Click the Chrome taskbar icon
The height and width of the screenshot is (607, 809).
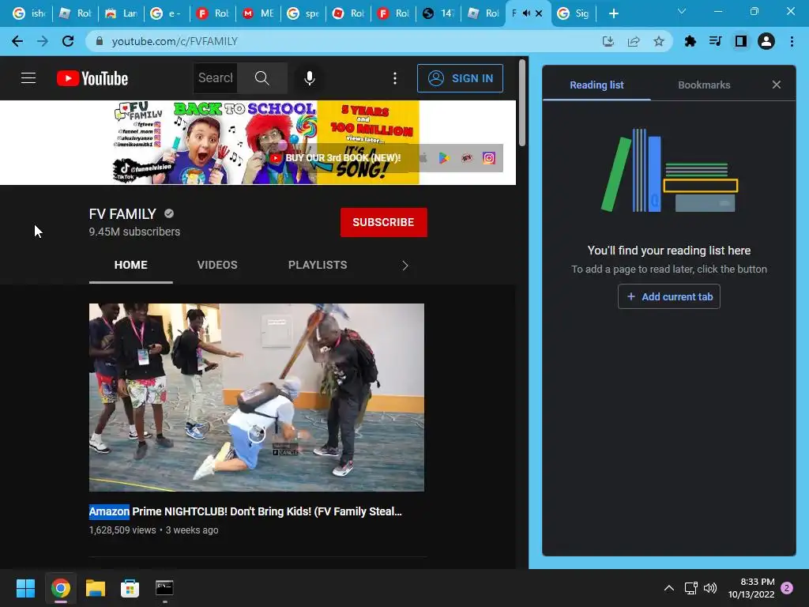point(60,588)
